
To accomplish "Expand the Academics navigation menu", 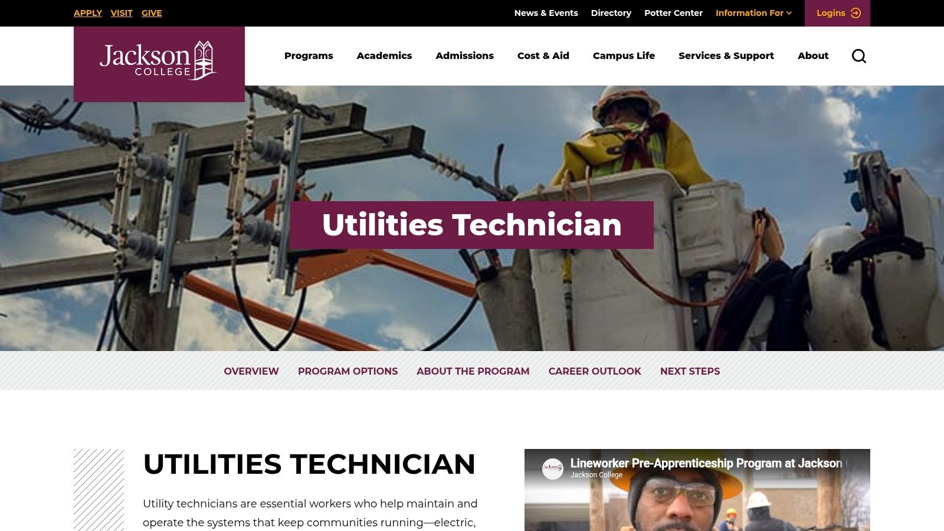I will (384, 55).
